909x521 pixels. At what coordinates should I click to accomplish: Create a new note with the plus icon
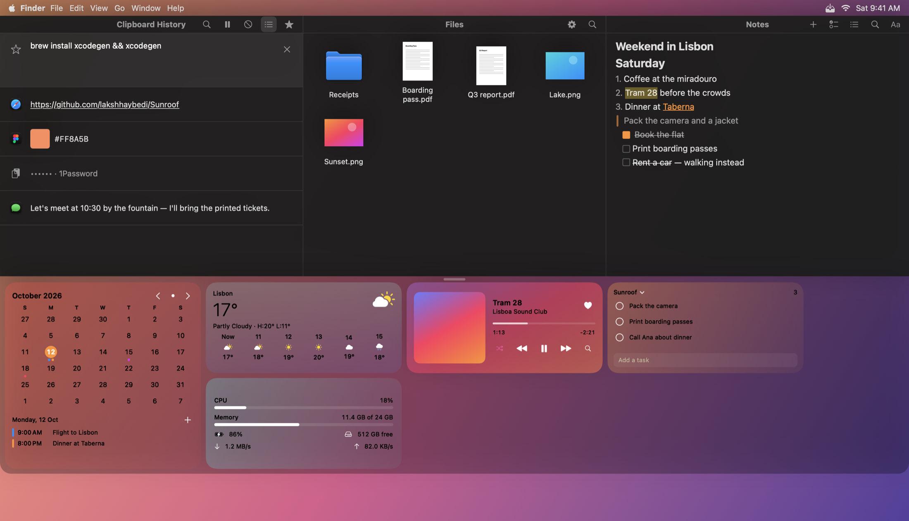(813, 24)
